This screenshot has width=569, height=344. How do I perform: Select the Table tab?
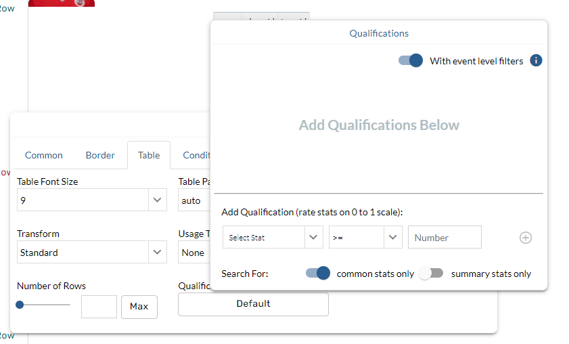(149, 155)
